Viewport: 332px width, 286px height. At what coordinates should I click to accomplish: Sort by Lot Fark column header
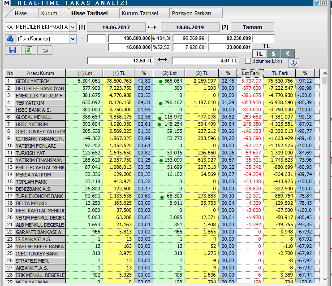250,73
